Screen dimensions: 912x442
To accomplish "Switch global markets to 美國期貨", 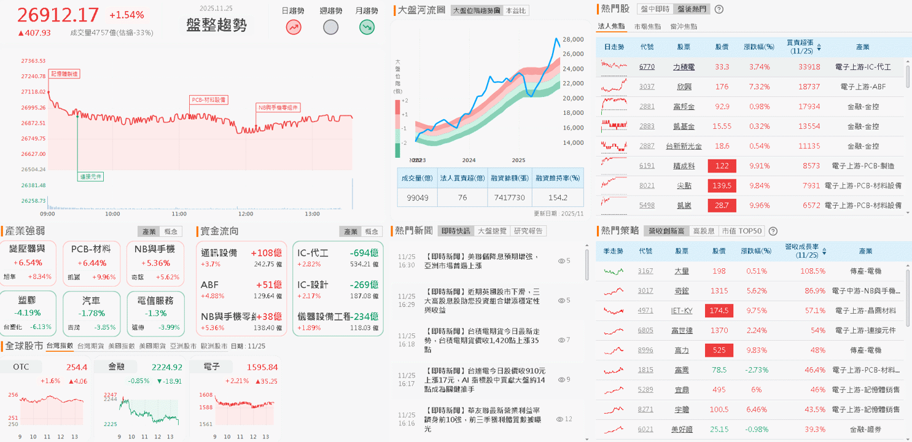I will click(x=152, y=346).
